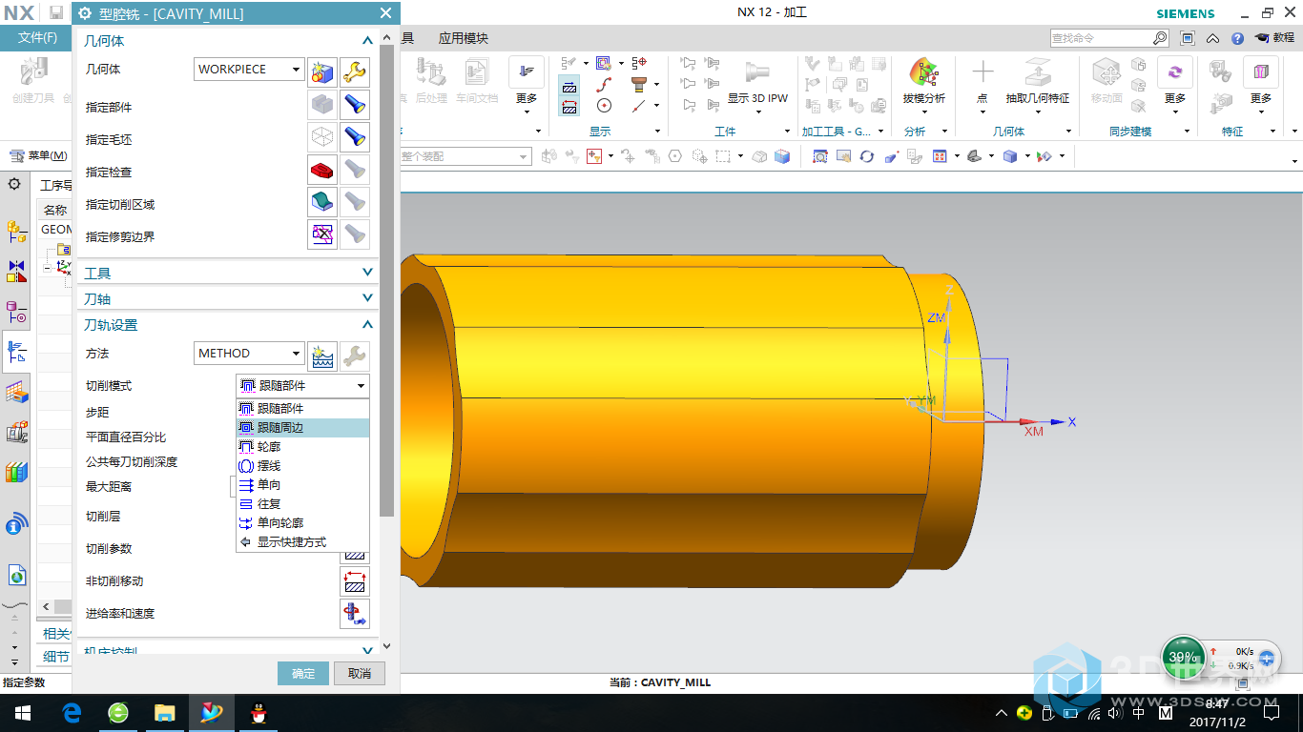Choose 单向 from the cut mode list
1303x732 pixels.
pos(302,484)
